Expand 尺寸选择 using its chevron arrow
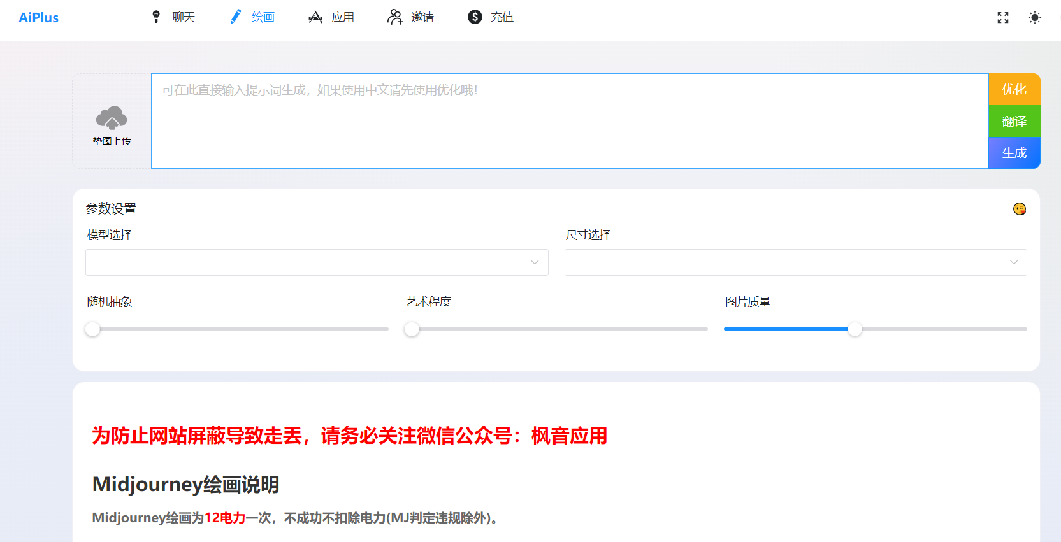The image size is (1061, 542). tap(1014, 262)
